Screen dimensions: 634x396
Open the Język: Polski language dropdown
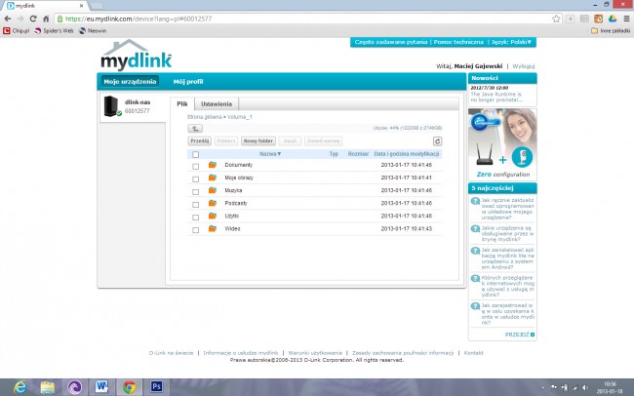click(x=511, y=42)
